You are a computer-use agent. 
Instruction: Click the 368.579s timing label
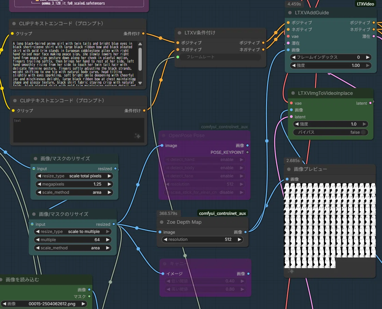(x=168, y=214)
